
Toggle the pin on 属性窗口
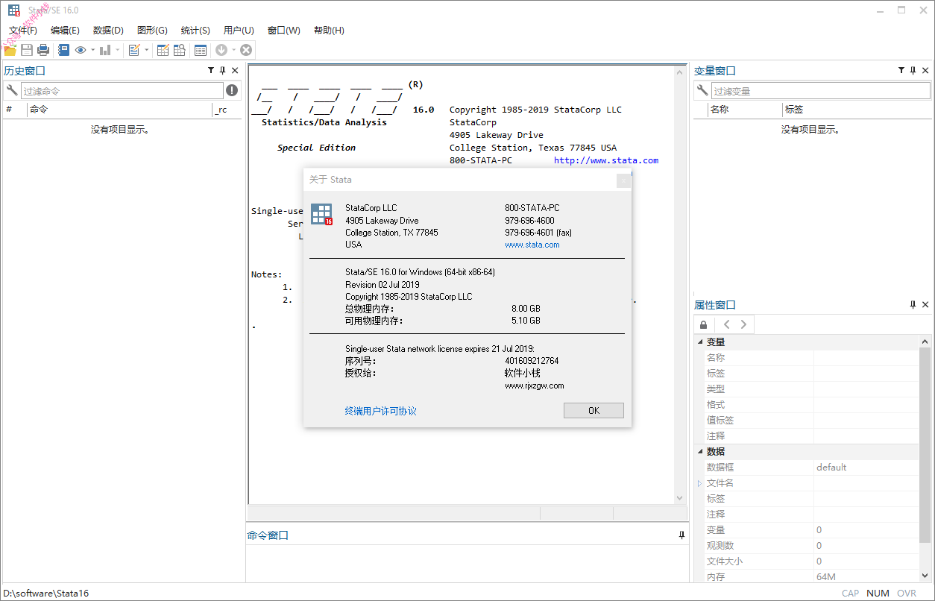point(913,305)
